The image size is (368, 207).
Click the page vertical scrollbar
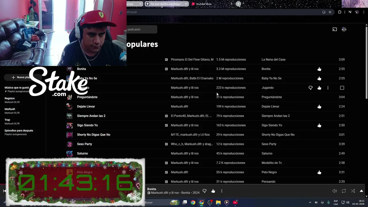point(366,62)
